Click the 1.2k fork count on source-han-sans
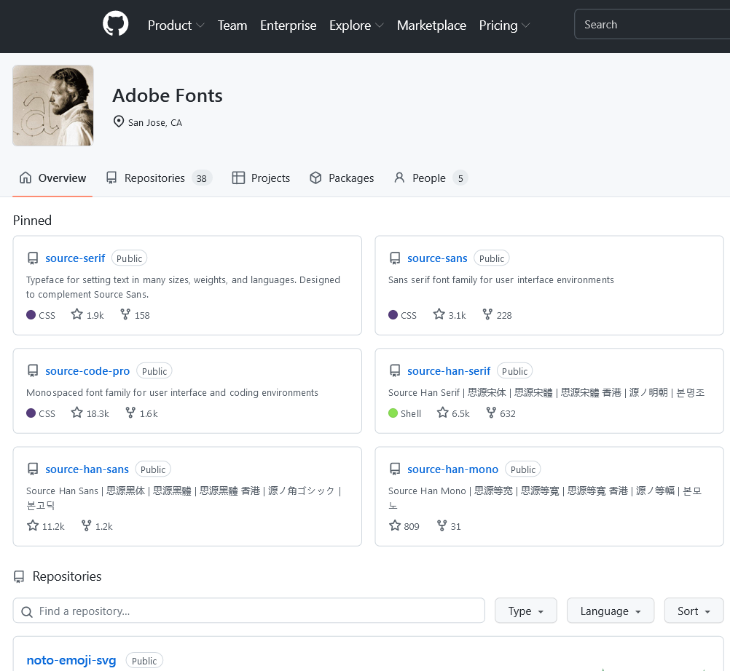 tap(104, 527)
